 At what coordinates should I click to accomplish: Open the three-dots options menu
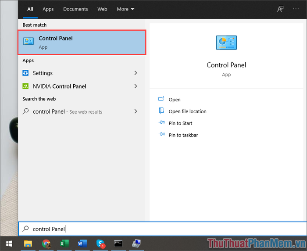pos(296,9)
